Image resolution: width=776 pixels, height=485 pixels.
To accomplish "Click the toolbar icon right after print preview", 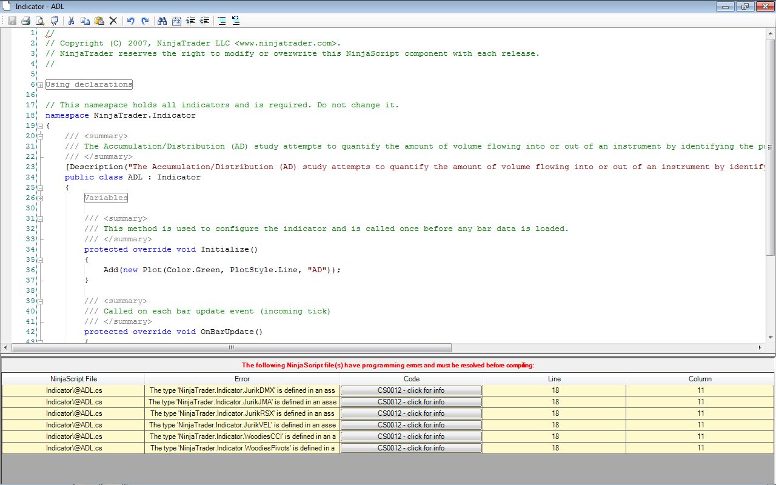I will tap(53, 21).
